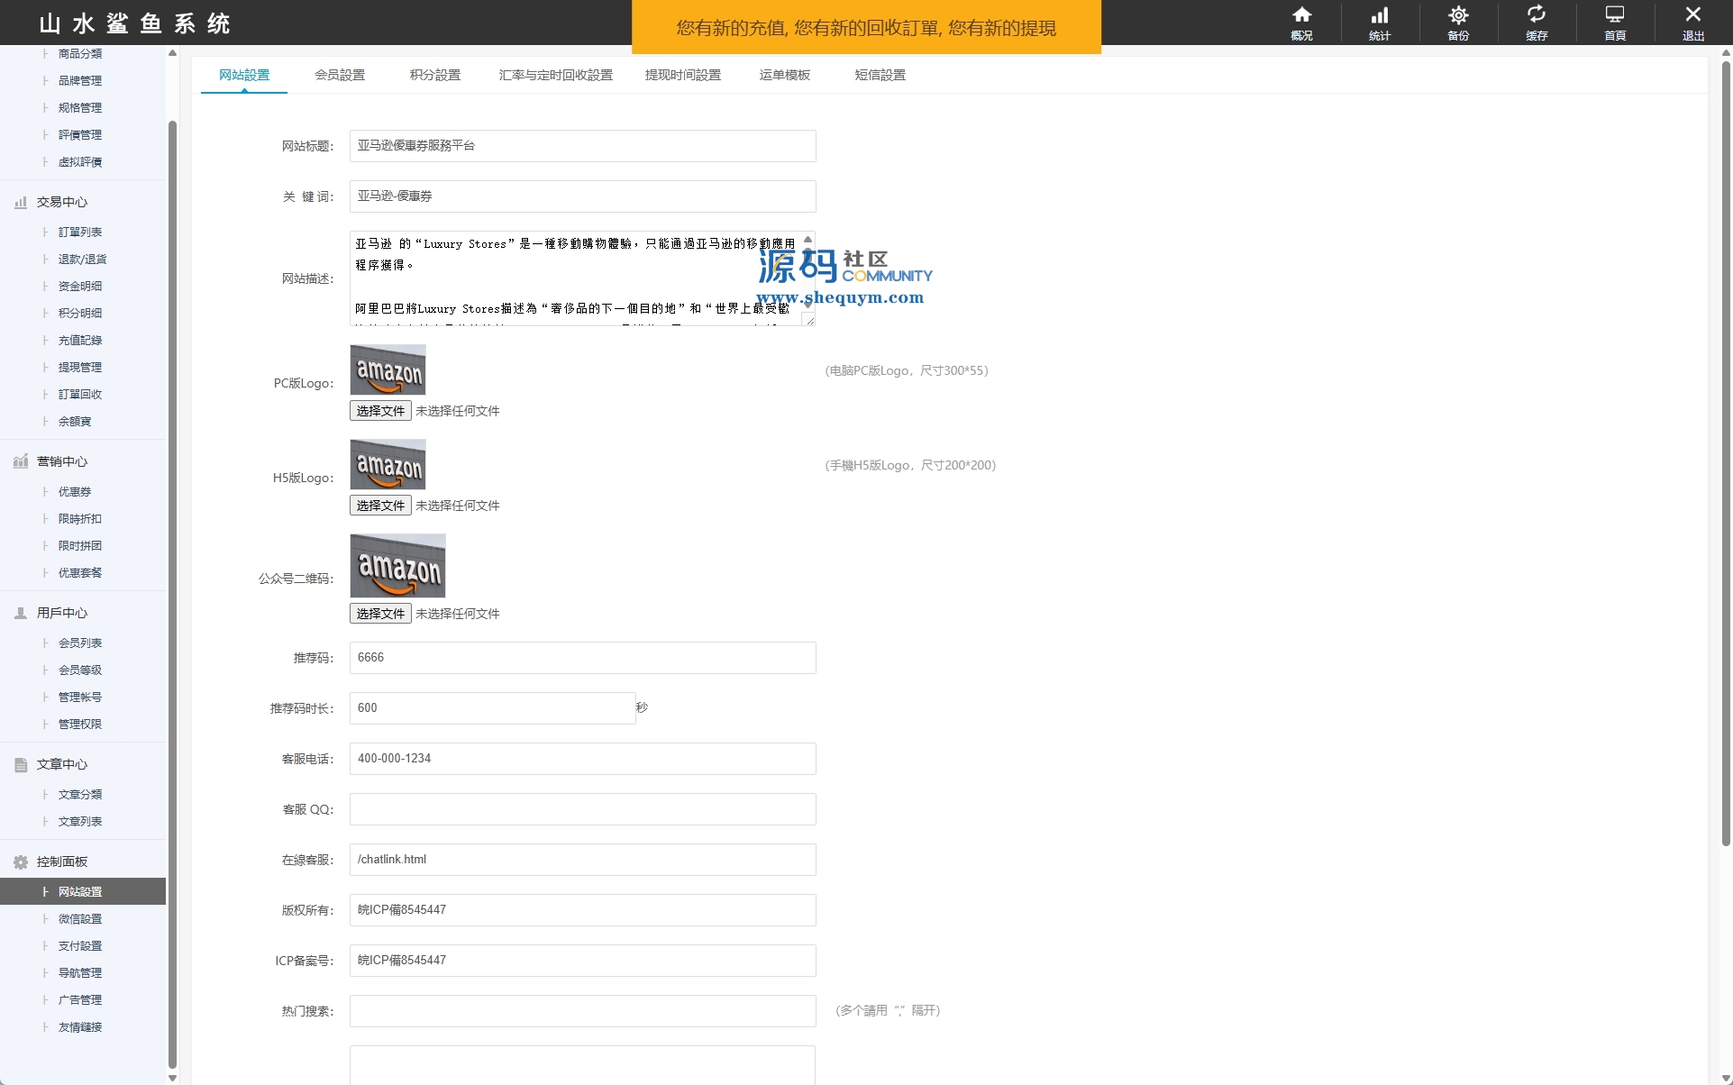Collapse the 用戶中心 sidebar section
Image resolution: width=1733 pixels, height=1085 pixels.
pyautogui.click(x=61, y=613)
